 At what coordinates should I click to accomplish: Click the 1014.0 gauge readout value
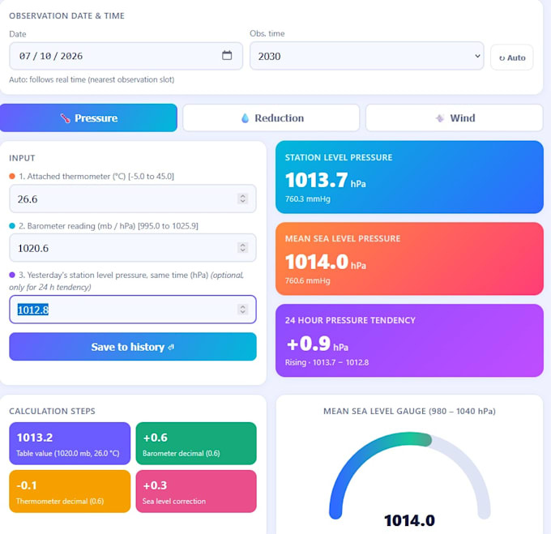click(x=409, y=521)
